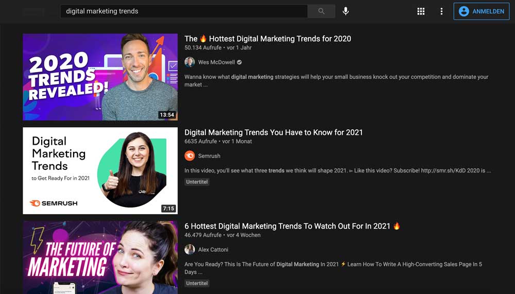Image resolution: width=515 pixels, height=294 pixels.
Task: Focus the search field with 'digital marketing trends'
Action: coord(184,11)
